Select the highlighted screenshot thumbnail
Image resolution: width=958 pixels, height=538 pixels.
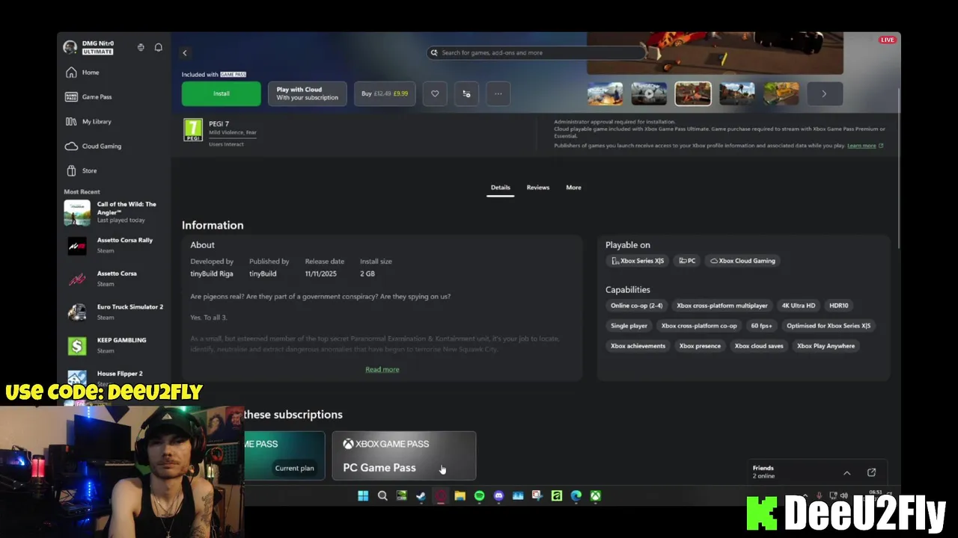(x=693, y=93)
